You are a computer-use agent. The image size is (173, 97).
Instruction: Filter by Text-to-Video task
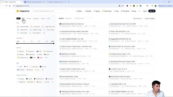(22, 33)
